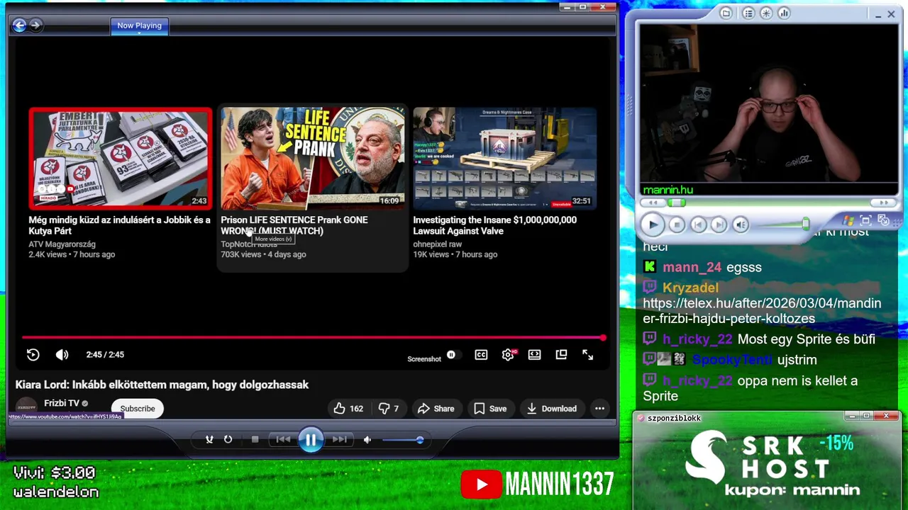Open the Life Sentence Prank video thumbnail
908x510 pixels.
pos(313,158)
